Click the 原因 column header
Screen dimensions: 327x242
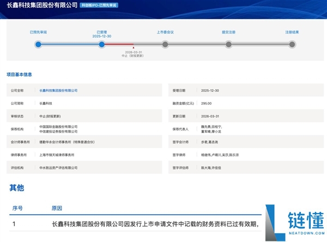pos(57,208)
